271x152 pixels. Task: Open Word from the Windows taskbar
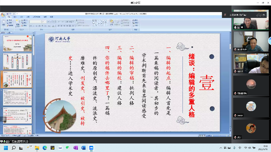[83, 148]
